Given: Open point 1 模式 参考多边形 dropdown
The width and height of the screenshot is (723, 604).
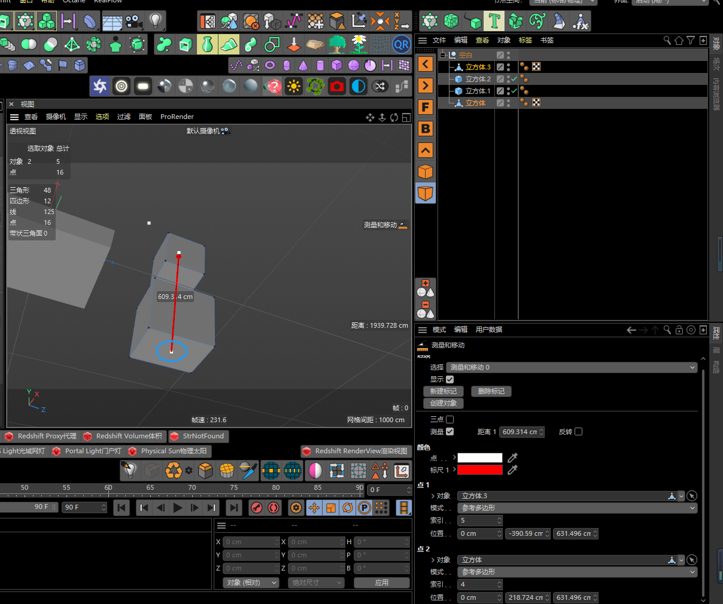Looking at the screenshot, I should click(578, 508).
